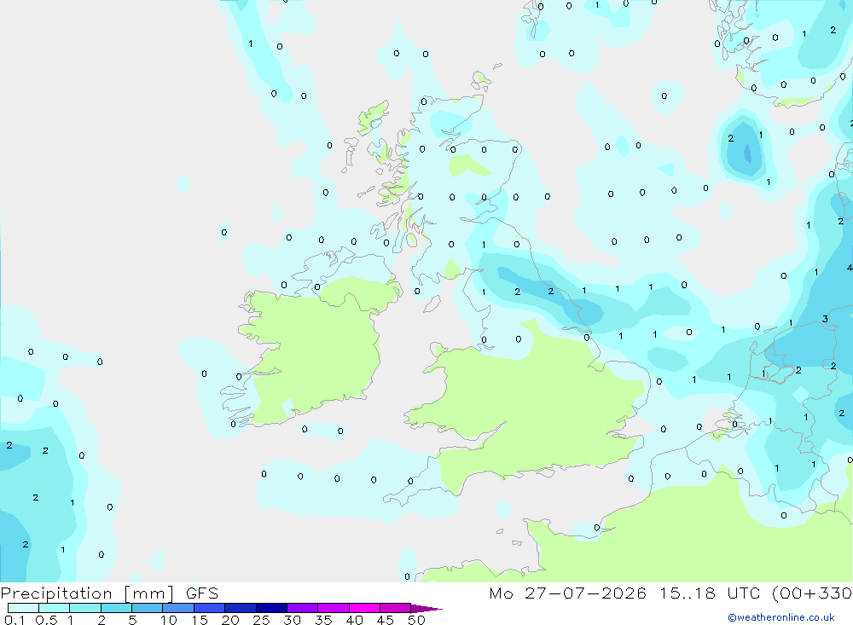This screenshot has height=625, width=853.
Task: Click the purple arrow tip above 50
Action: click(x=426, y=609)
